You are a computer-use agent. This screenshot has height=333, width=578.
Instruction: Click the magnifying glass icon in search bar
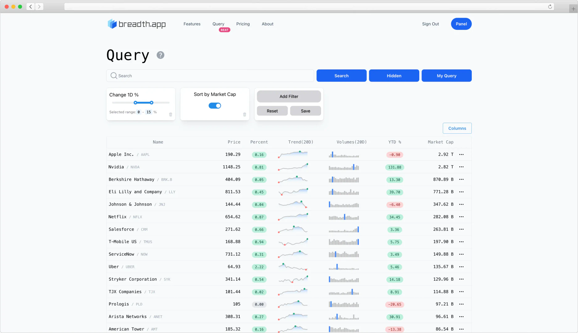[114, 76]
